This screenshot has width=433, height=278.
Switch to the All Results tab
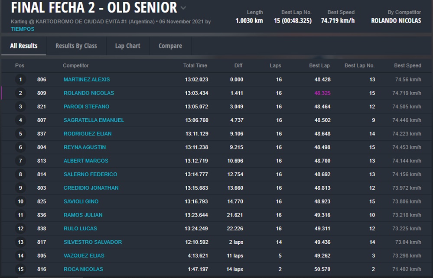(x=24, y=46)
